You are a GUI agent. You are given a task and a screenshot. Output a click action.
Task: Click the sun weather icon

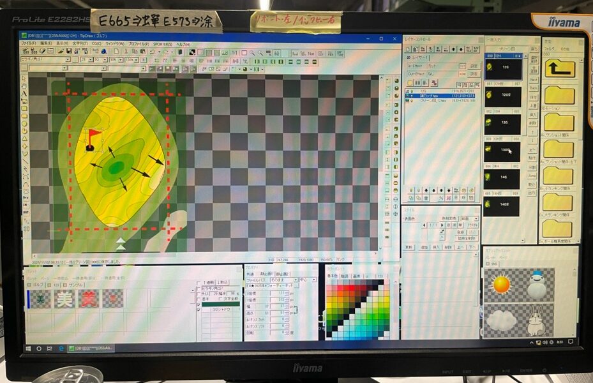click(x=502, y=285)
